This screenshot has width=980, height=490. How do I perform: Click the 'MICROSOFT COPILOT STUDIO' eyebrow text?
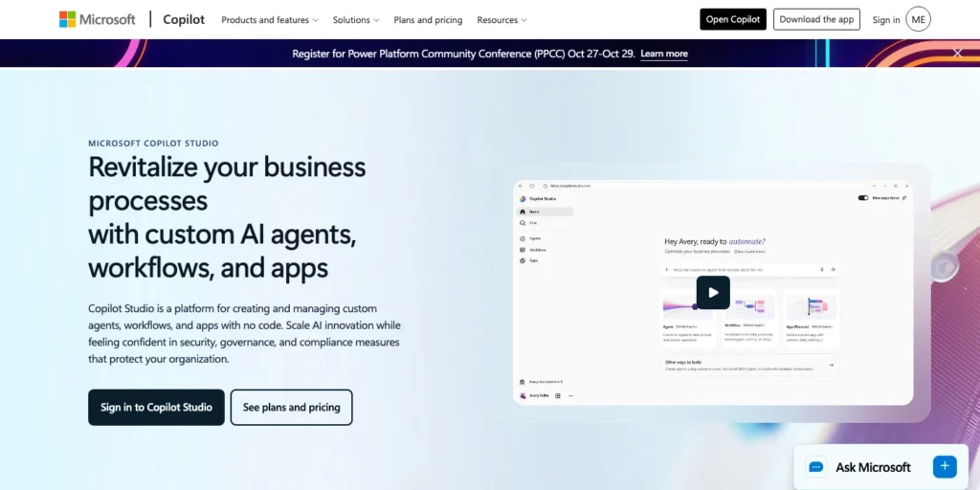point(153,144)
